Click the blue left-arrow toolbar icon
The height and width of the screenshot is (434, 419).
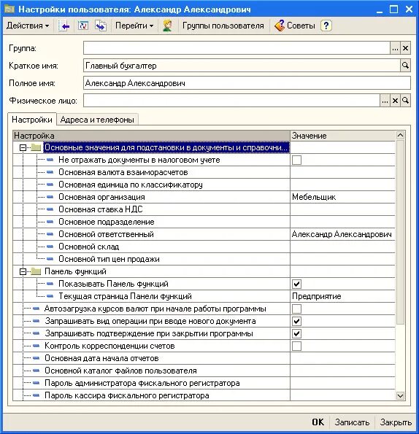coord(64,26)
